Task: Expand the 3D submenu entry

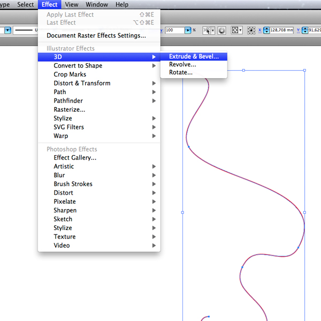Action: click(99, 57)
